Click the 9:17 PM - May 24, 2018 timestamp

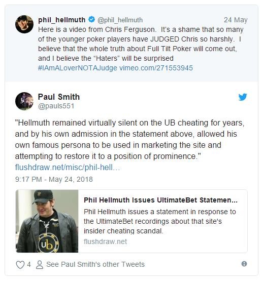[54, 179]
